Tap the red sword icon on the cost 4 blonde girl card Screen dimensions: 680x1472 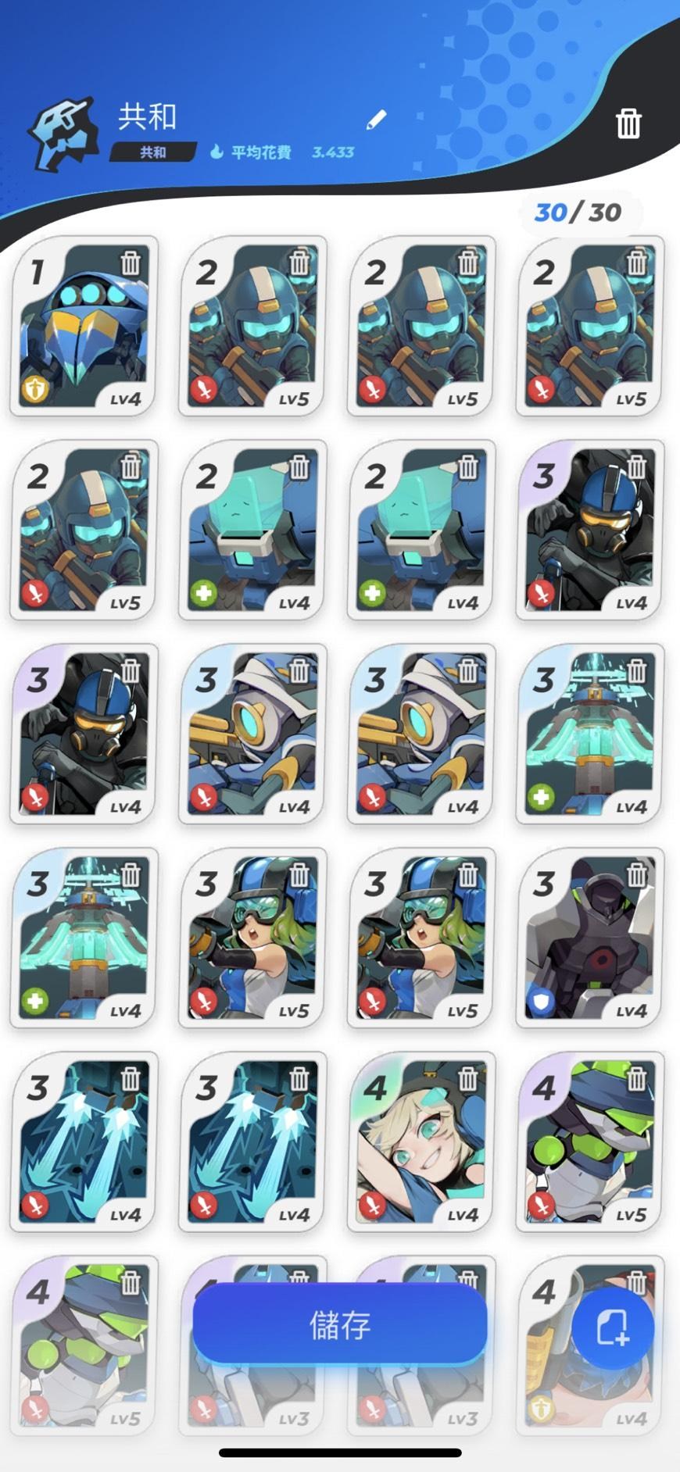[x=373, y=1205]
